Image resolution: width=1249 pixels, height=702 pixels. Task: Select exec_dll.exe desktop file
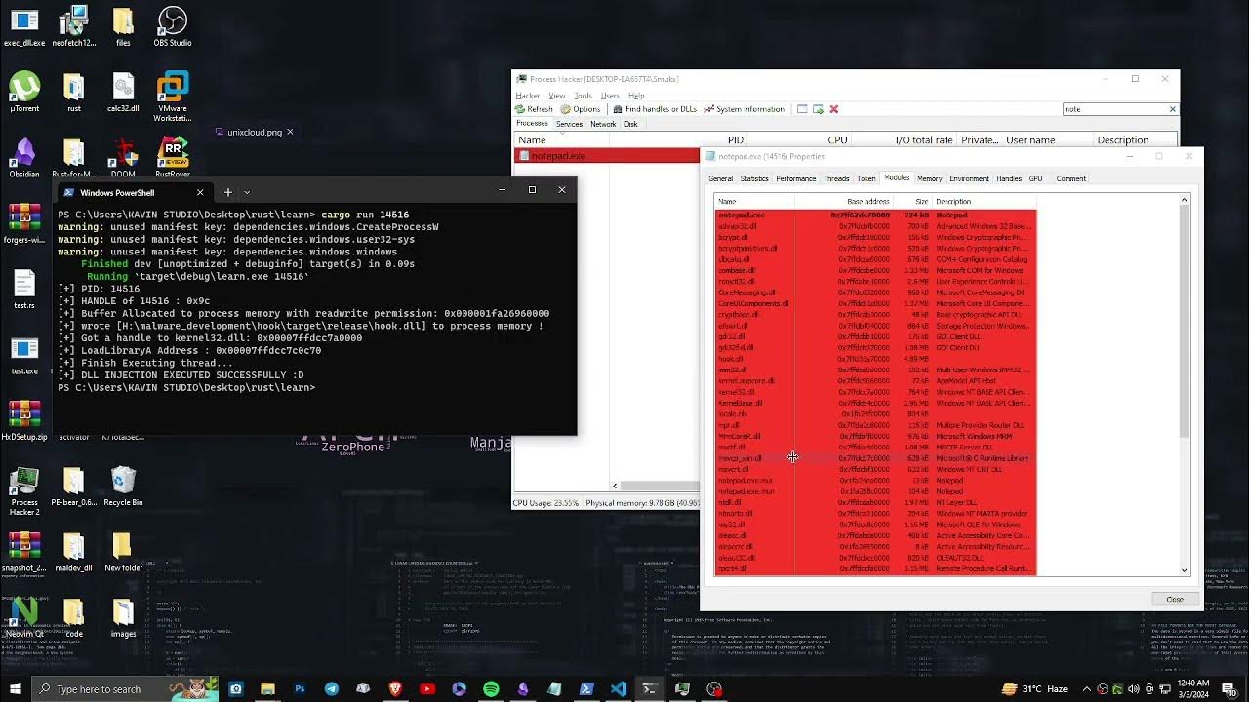(x=24, y=26)
